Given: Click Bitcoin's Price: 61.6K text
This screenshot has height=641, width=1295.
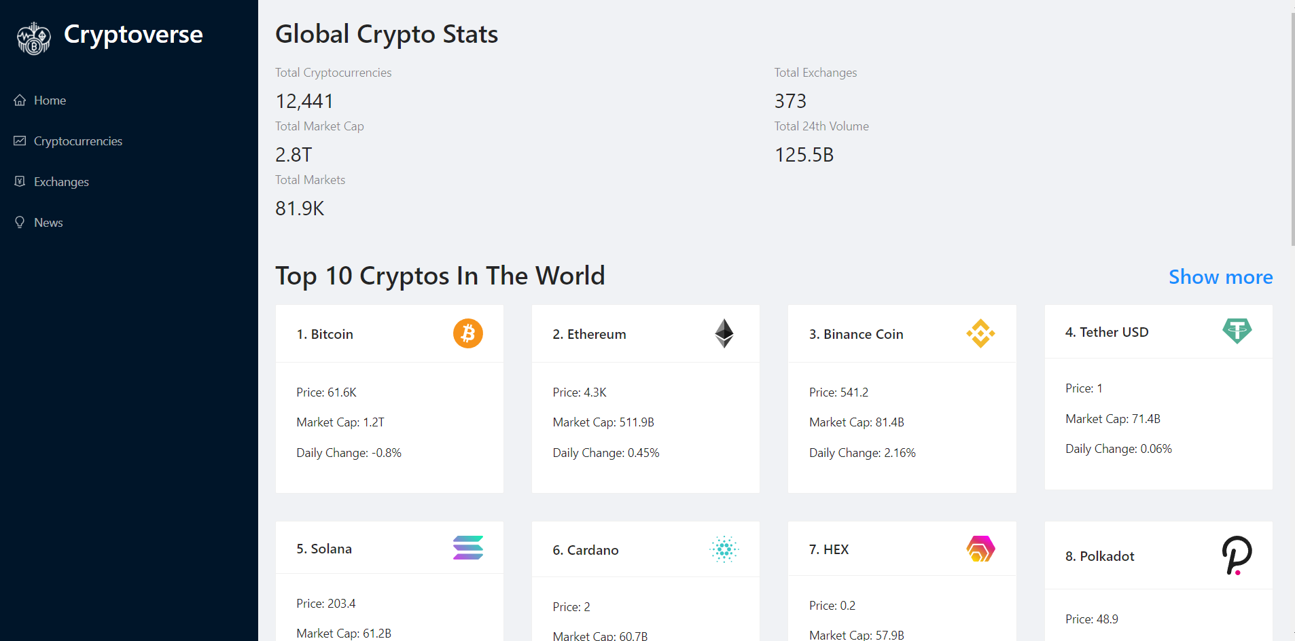Looking at the screenshot, I should click(x=326, y=392).
